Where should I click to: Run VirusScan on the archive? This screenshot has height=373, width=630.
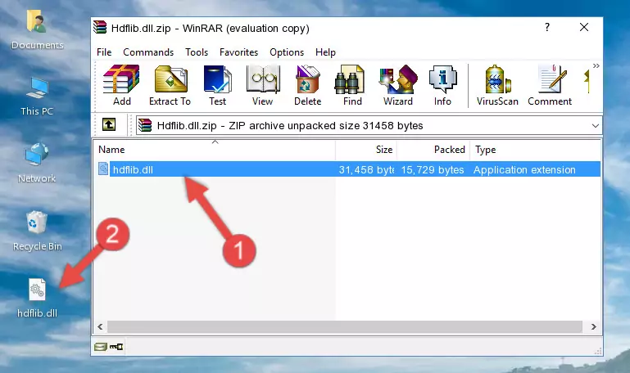tap(497, 85)
